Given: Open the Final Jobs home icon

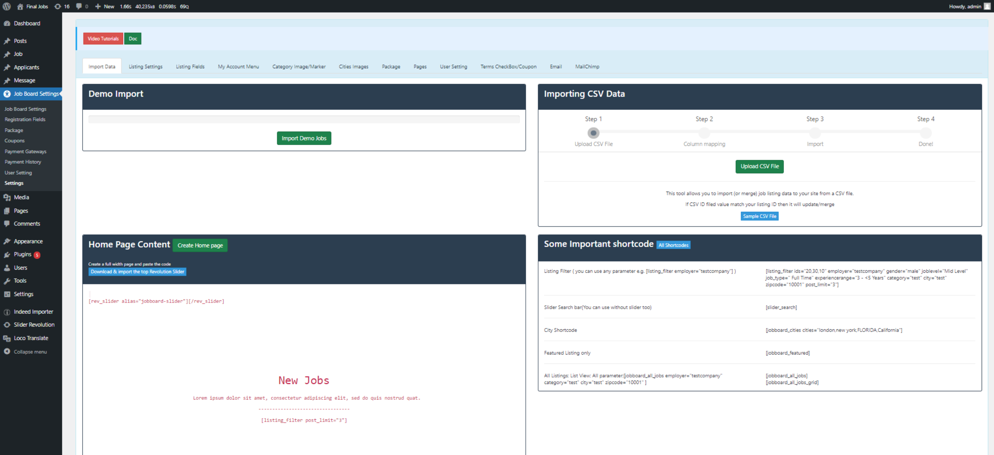Looking at the screenshot, I should click(20, 6).
